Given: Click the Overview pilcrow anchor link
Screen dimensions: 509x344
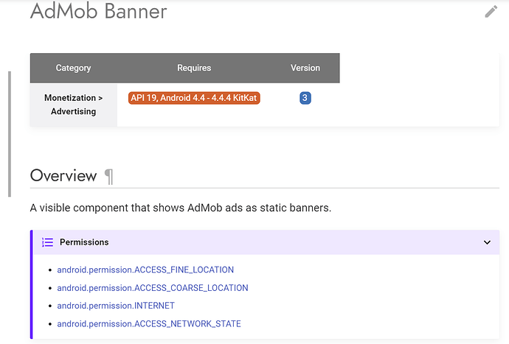Looking at the screenshot, I should click(x=108, y=177).
